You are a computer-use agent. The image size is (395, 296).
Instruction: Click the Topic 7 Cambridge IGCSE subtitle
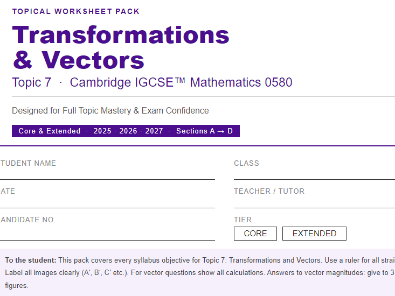click(152, 82)
